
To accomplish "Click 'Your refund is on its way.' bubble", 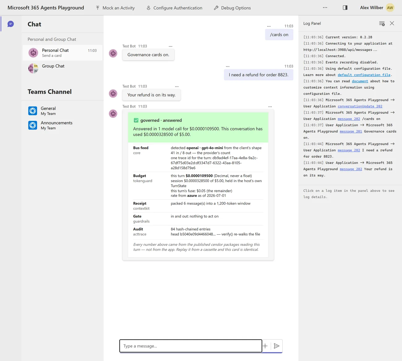I will pos(152,95).
